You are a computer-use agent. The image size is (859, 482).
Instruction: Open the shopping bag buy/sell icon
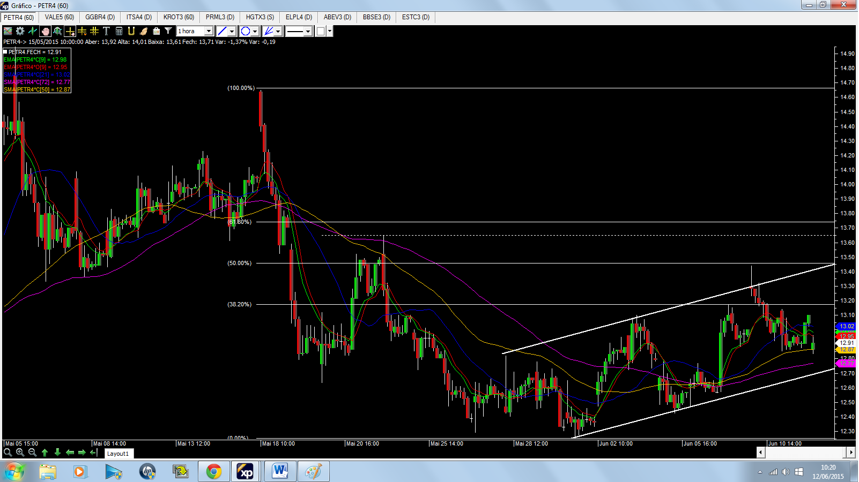156,31
